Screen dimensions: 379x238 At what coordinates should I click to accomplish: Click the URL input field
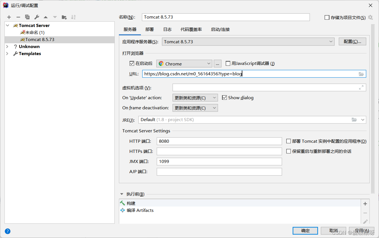[254, 74]
